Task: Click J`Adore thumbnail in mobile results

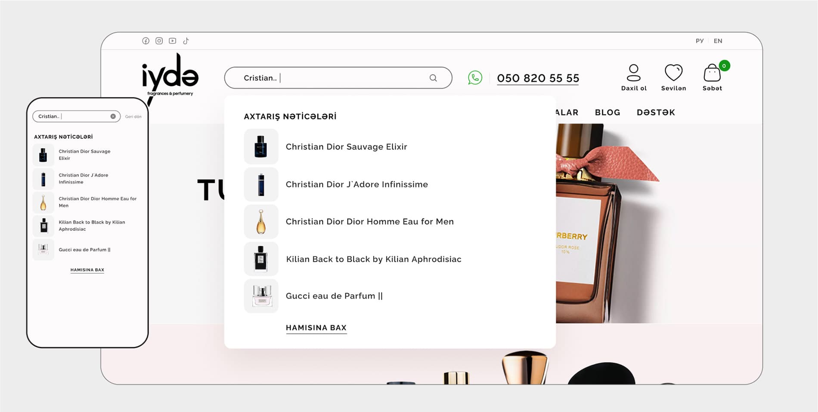Action: click(43, 178)
